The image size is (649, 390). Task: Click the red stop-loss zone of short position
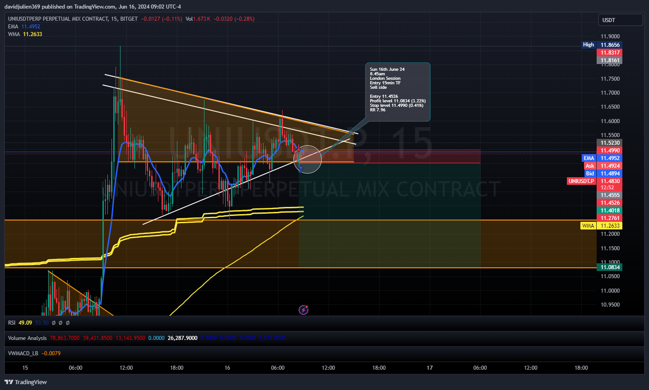point(390,156)
